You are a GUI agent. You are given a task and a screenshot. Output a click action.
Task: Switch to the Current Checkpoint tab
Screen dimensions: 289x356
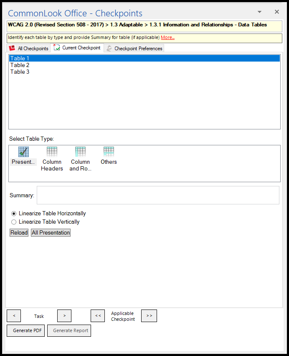(x=77, y=48)
